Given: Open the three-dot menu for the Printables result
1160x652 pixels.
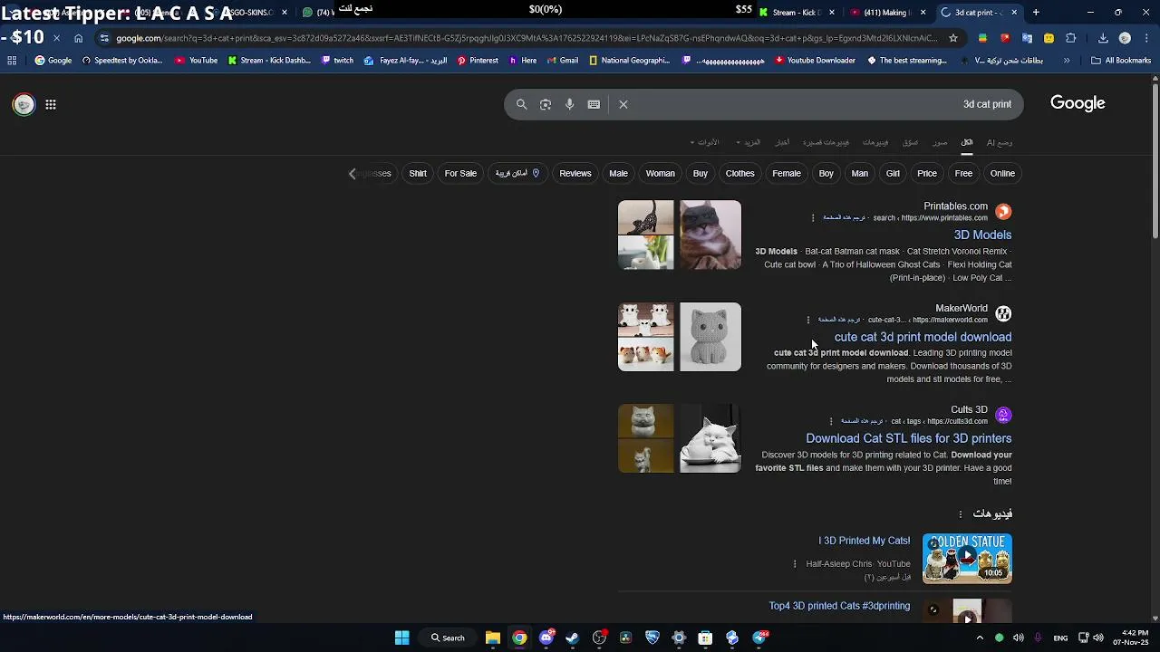Looking at the screenshot, I should click(813, 218).
